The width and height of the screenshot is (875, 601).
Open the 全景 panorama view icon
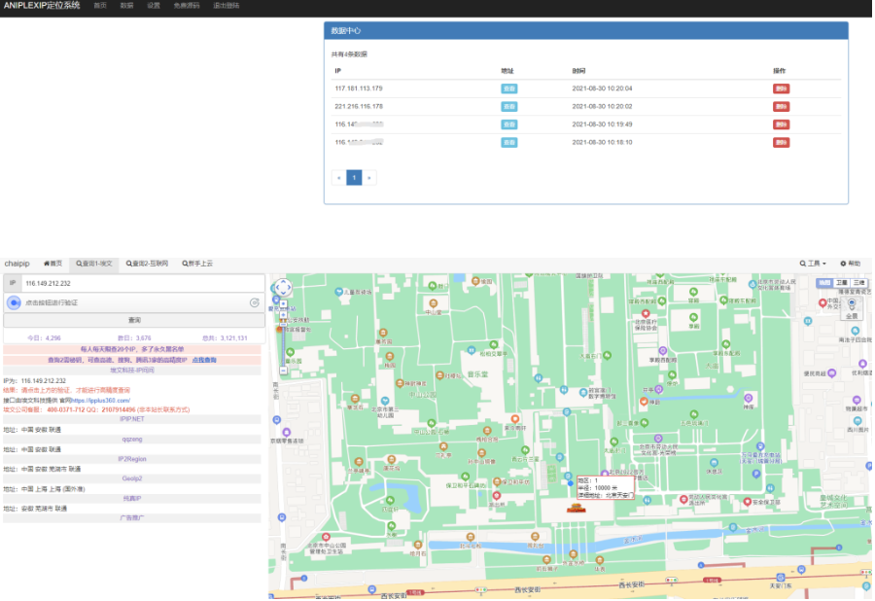(x=852, y=304)
